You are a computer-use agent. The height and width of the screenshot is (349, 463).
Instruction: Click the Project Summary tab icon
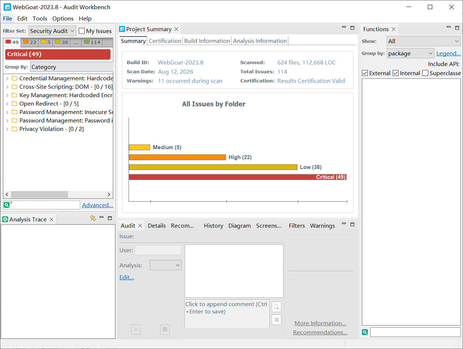click(x=122, y=29)
